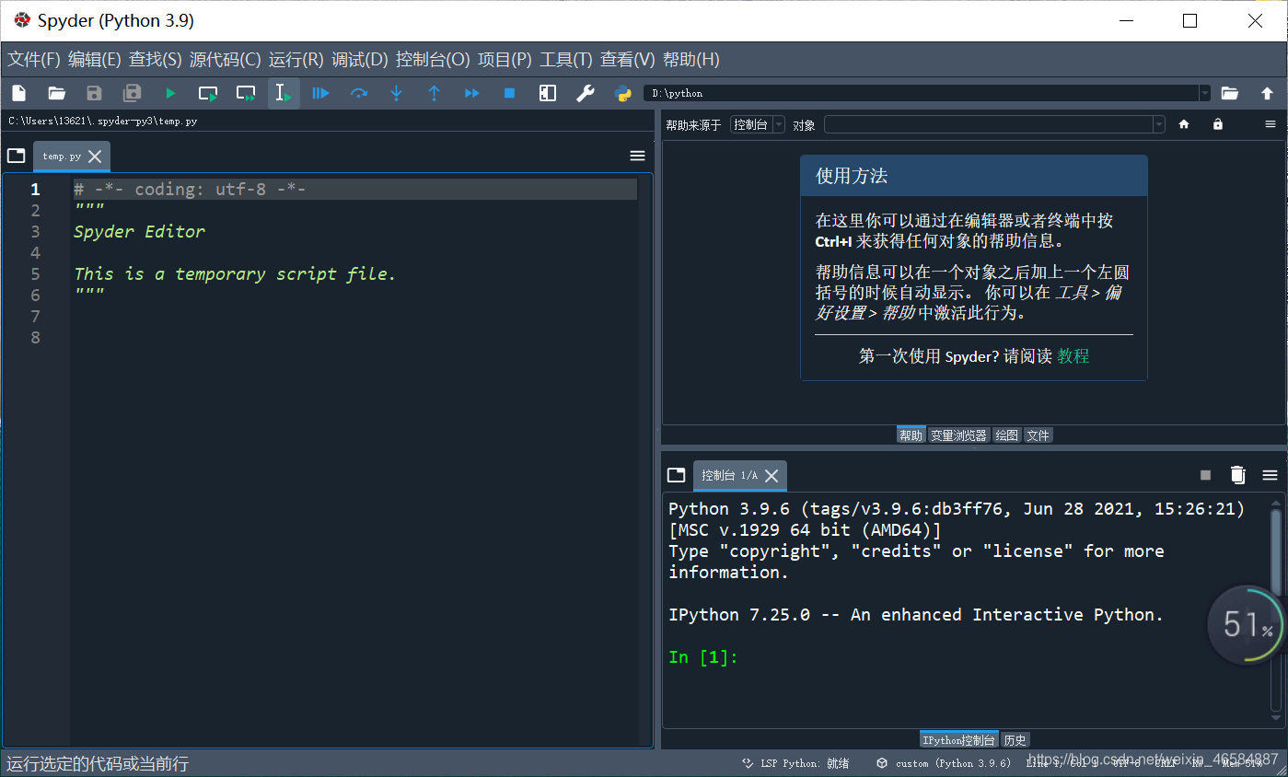The width and height of the screenshot is (1288, 777).
Task: Expand the 对象 object combo box arrow
Action: (1158, 124)
